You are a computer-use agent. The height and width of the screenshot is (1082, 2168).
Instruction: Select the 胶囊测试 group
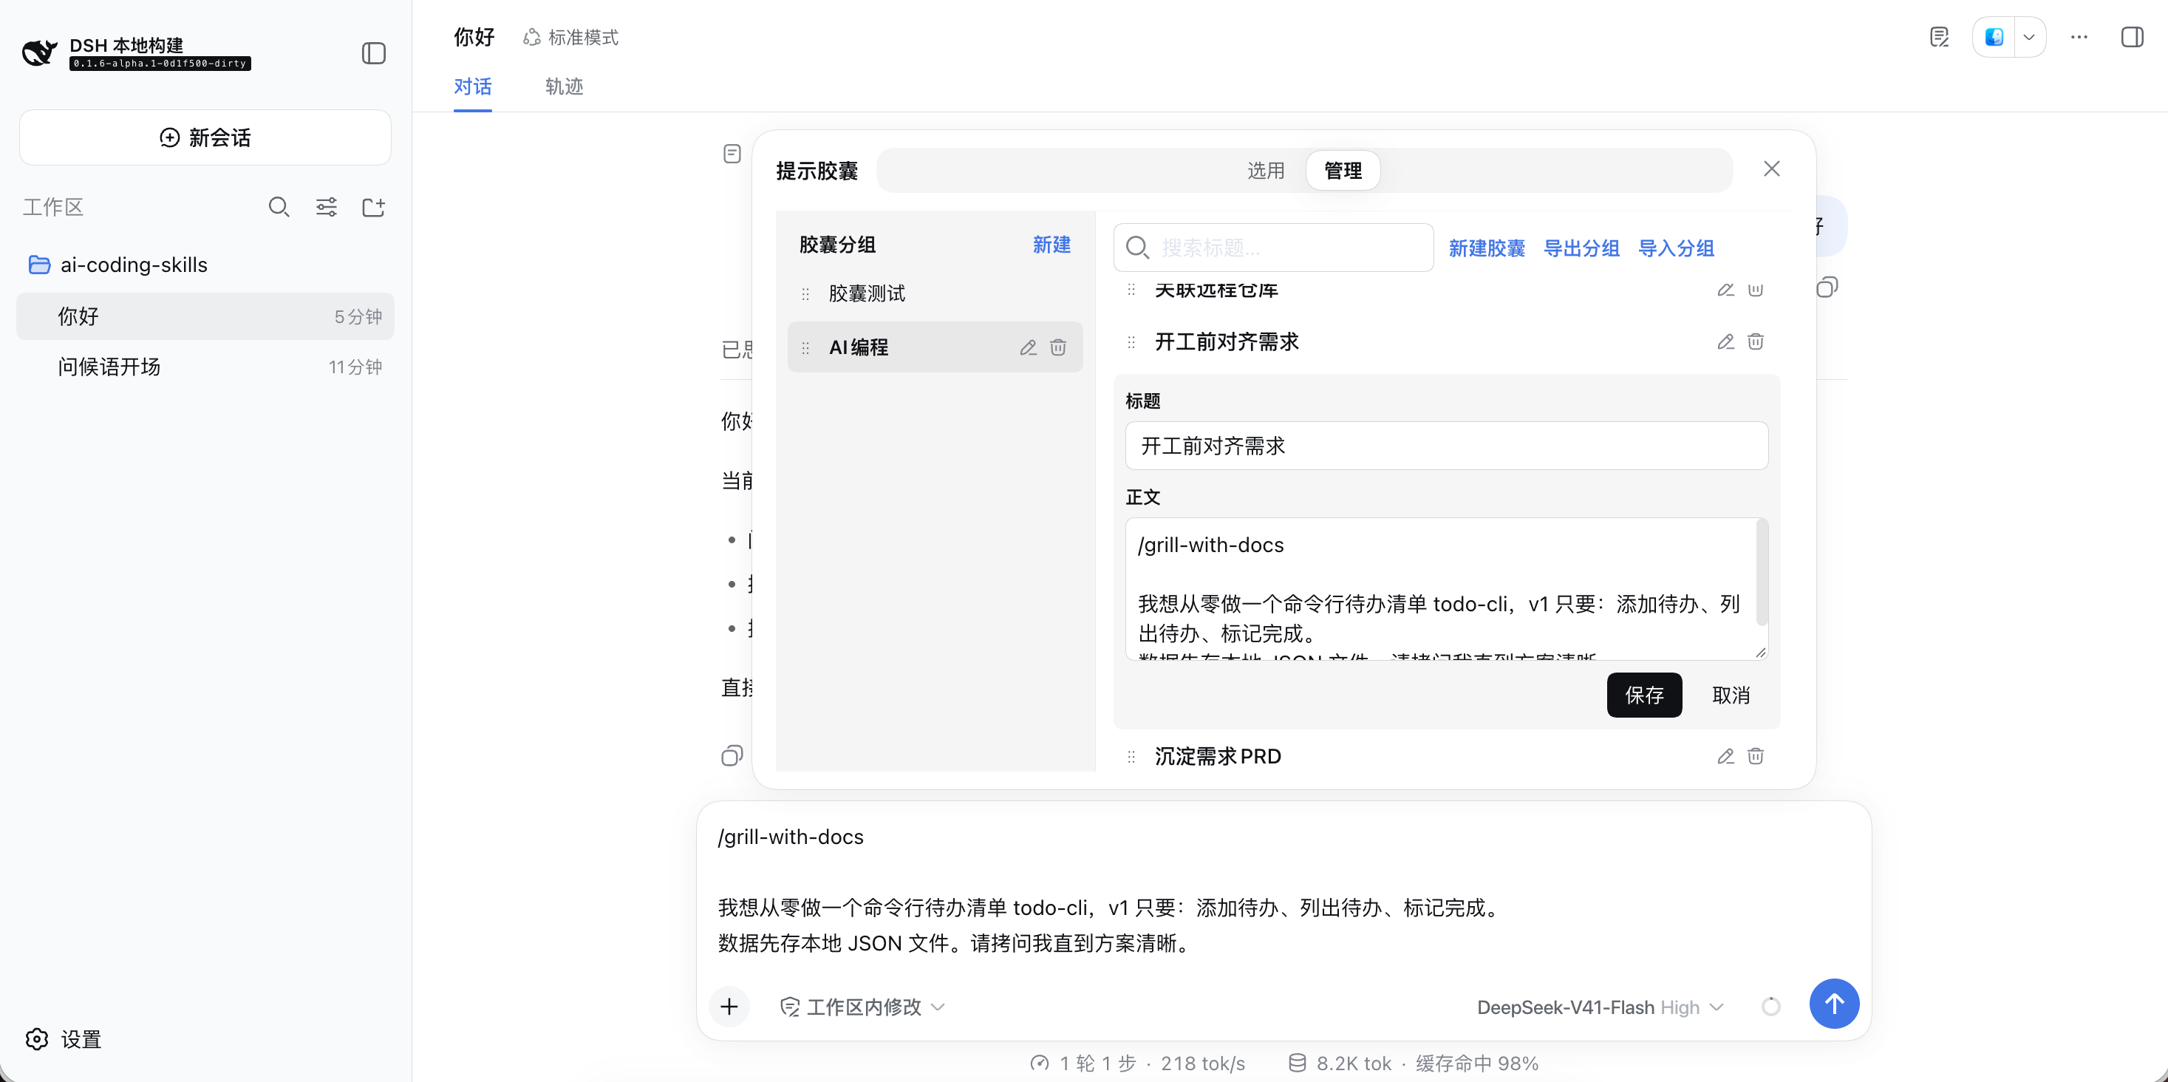[x=934, y=293]
